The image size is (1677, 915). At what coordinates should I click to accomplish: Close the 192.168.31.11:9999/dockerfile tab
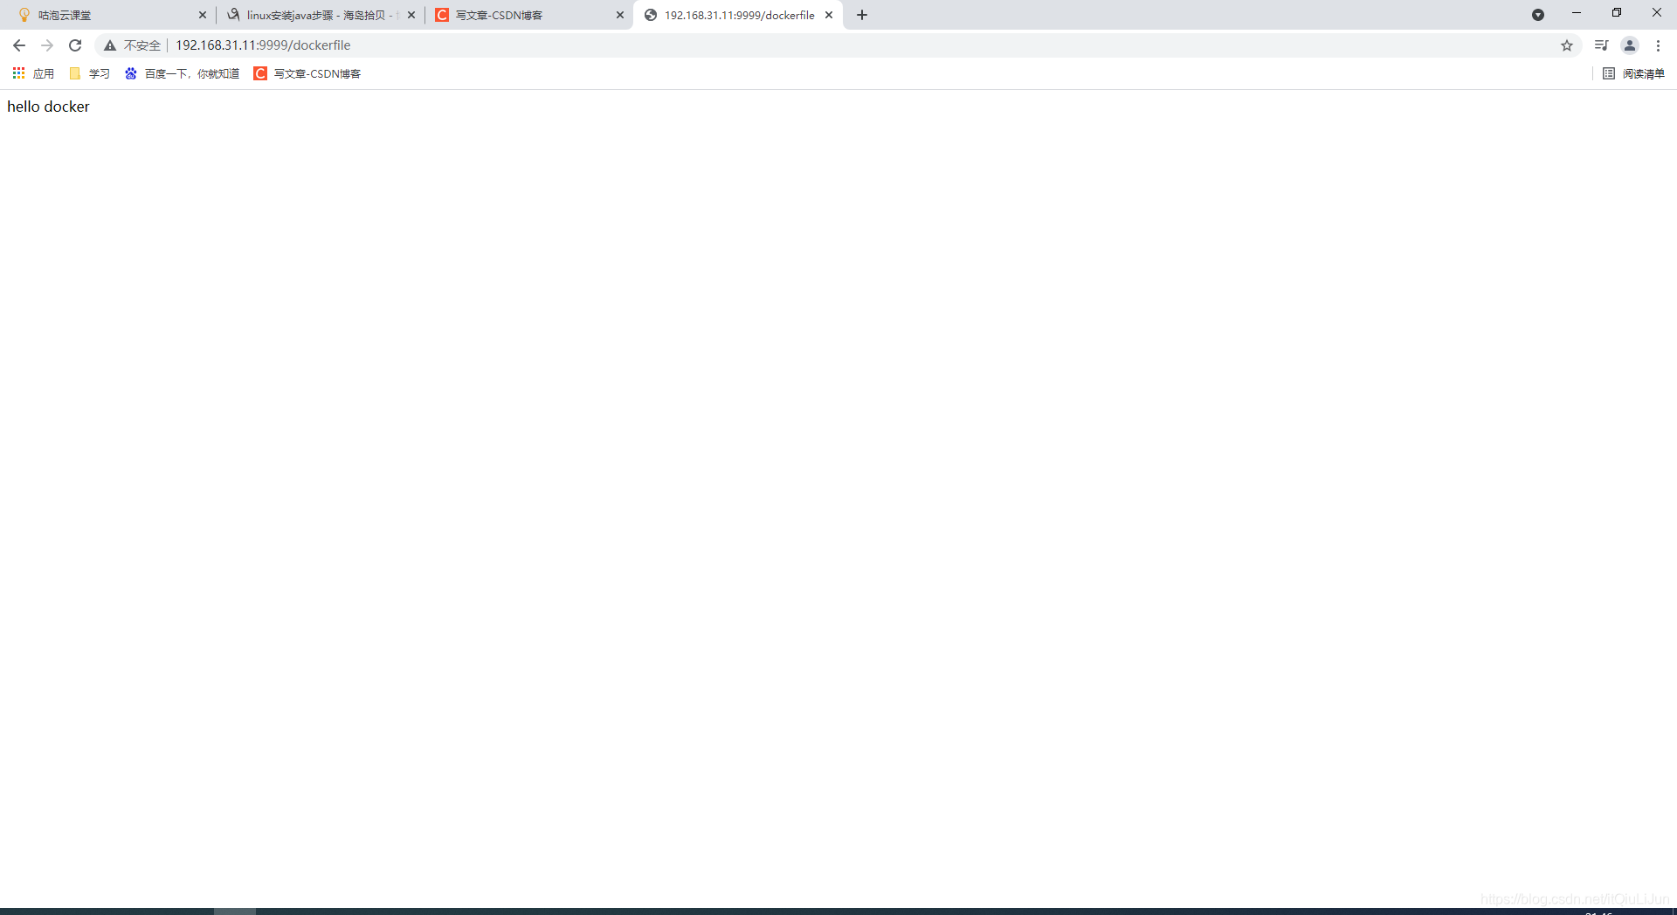tap(829, 15)
